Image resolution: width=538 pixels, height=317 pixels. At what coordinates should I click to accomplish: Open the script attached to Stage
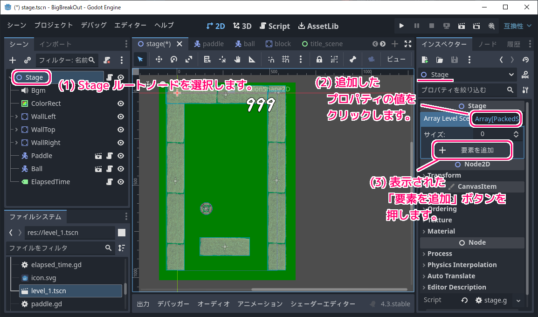tap(110, 77)
